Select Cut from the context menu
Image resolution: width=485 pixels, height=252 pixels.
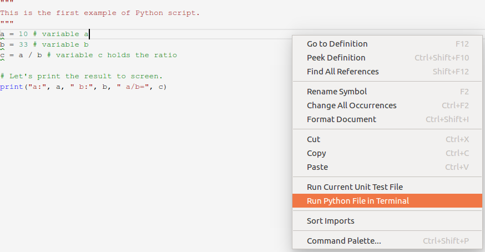click(x=314, y=139)
